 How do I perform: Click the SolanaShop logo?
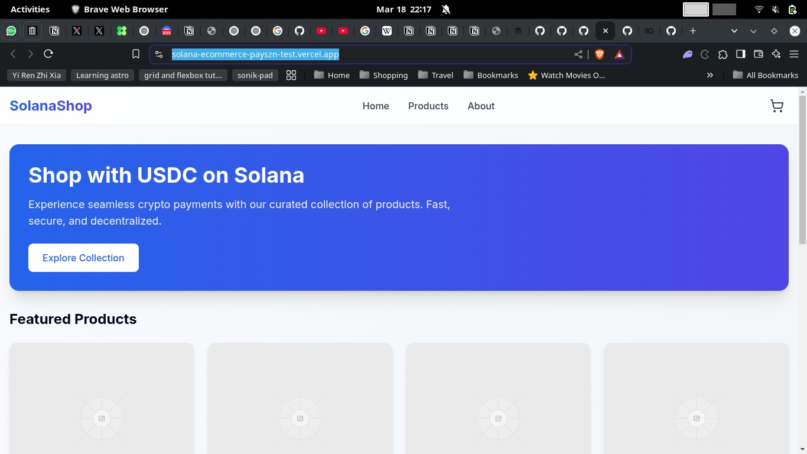click(51, 106)
